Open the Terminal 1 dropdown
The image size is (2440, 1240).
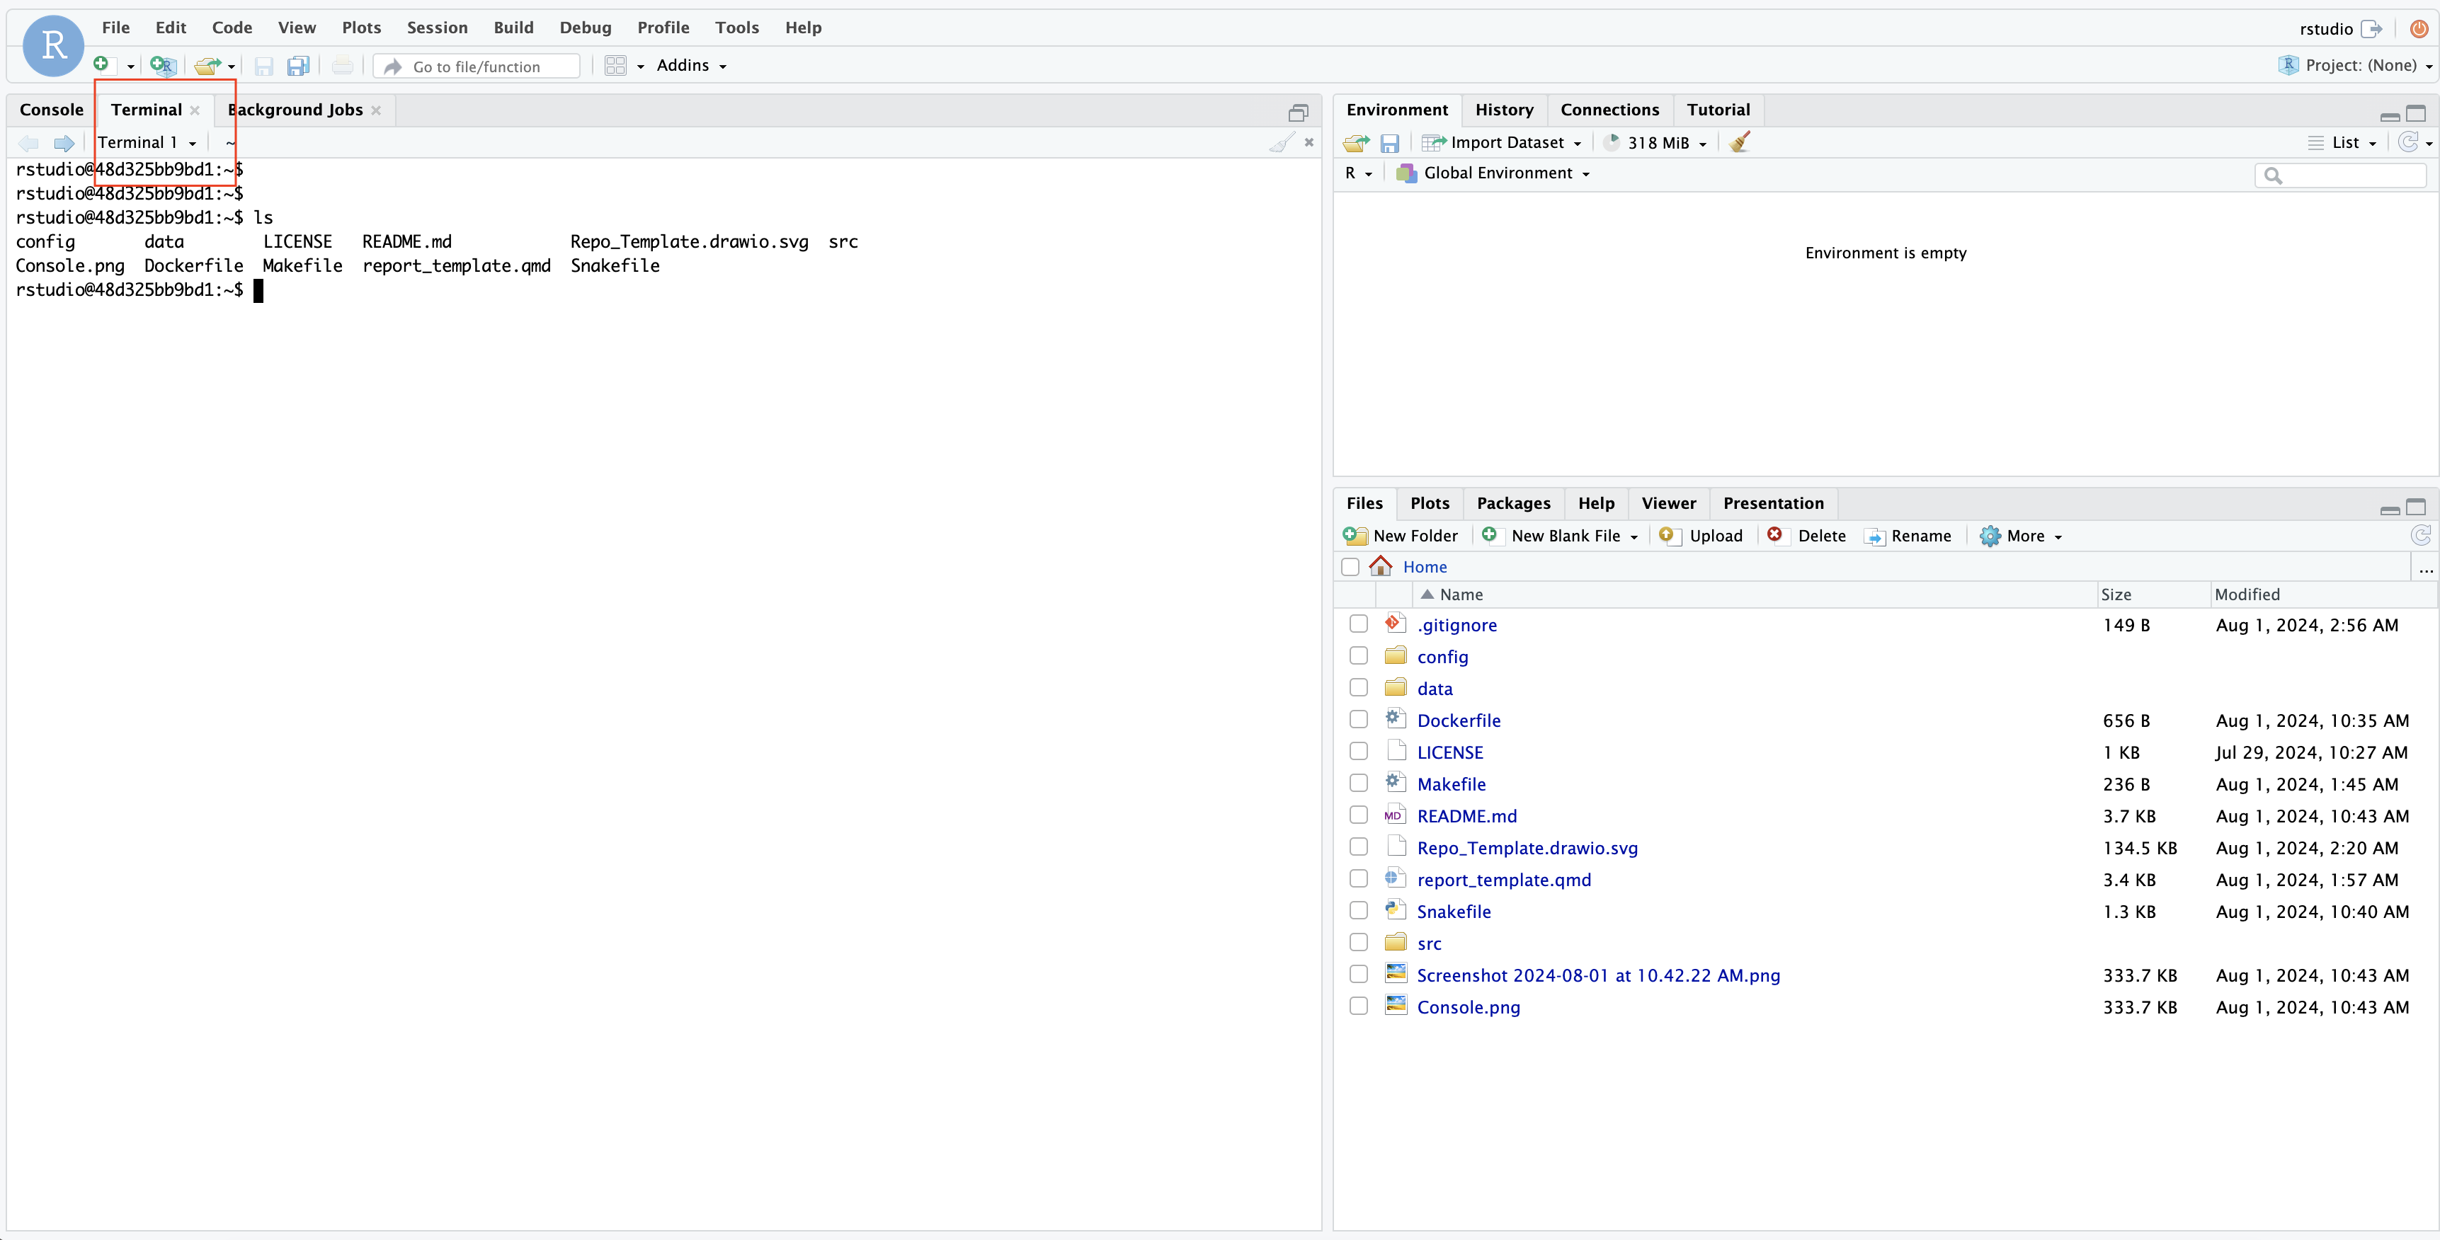click(148, 142)
